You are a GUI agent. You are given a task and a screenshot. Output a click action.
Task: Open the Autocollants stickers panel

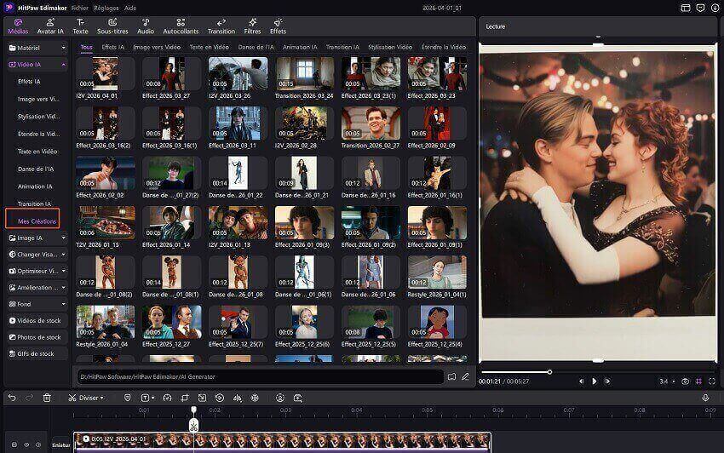(181, 26)
